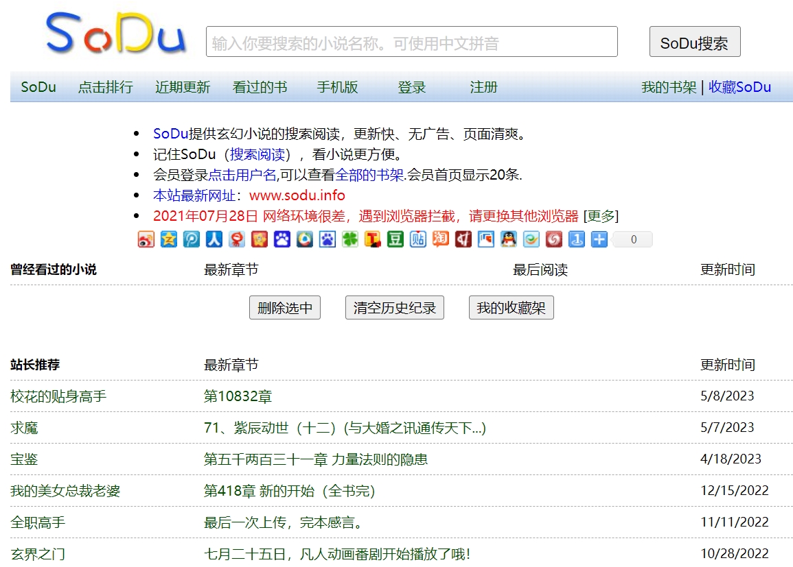This screenshot has width=793, height=567.
Task: Click the Taobao share icon
Action: tap(441, 239)
